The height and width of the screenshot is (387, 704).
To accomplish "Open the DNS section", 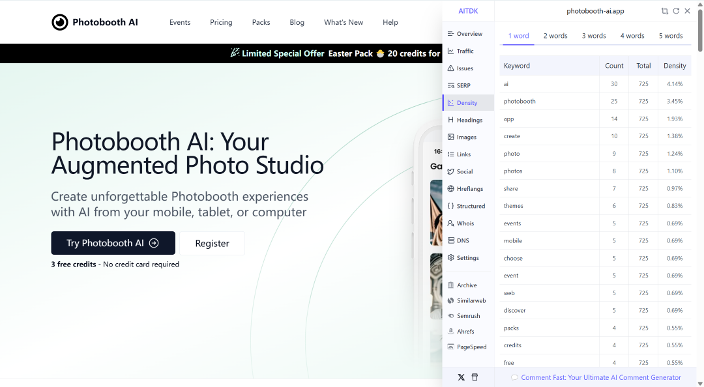I will (x=468, y=240).
